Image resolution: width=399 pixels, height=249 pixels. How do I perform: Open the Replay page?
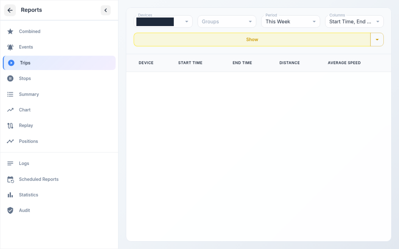tap(59, 126)
